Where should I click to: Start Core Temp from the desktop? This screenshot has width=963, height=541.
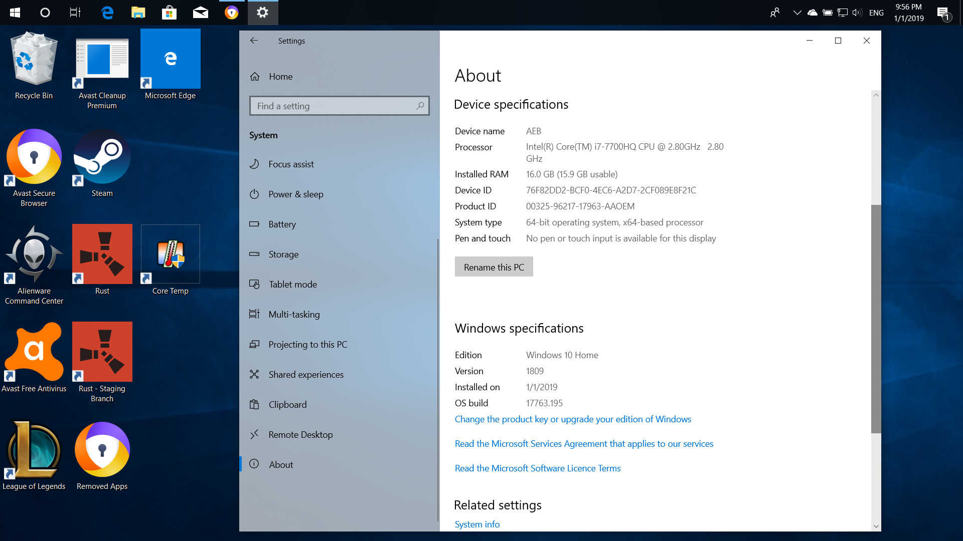click(x=170, y=254)
